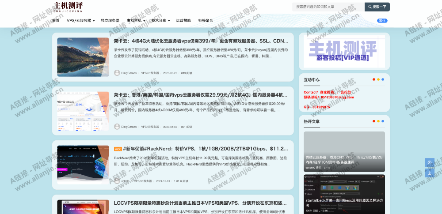Open 标签聚合 navigation item

pyautogui.click(x=206, y=21)
